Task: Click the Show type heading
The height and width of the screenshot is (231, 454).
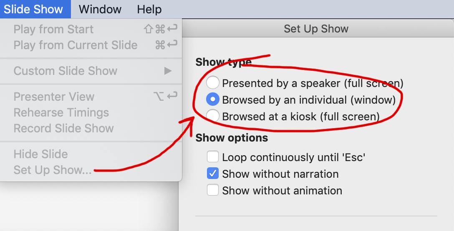Action: [x=223, y=62]
